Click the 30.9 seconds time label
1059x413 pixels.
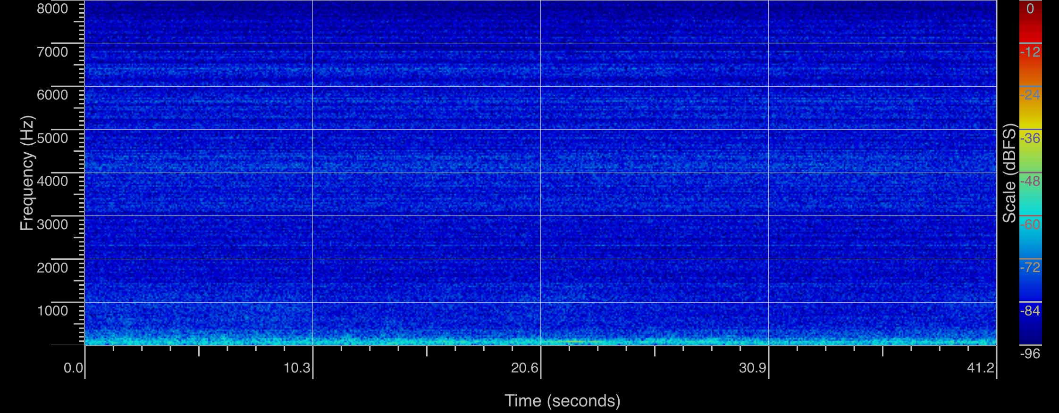753,368
